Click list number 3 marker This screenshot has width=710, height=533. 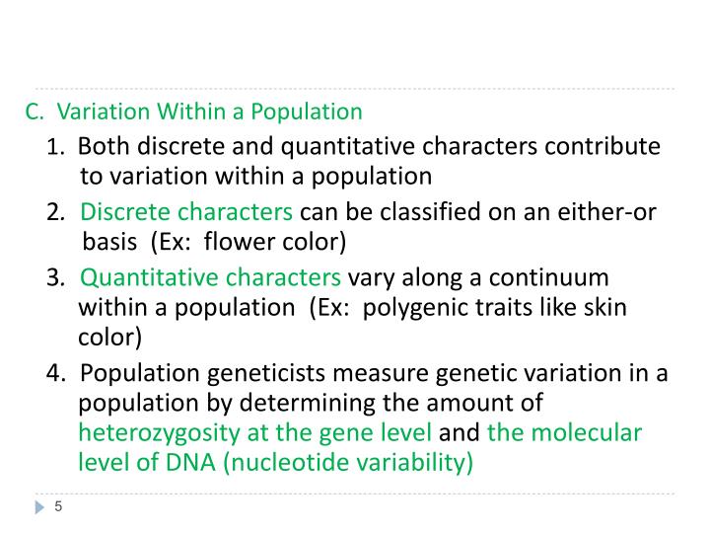(55, 277)
